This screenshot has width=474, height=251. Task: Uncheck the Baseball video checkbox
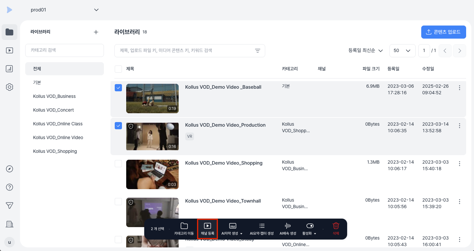118,88
